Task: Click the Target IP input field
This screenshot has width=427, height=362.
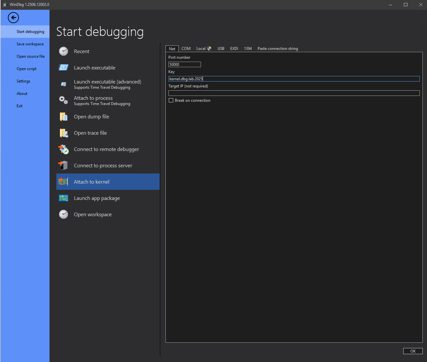Action: (x=293, y=93)
